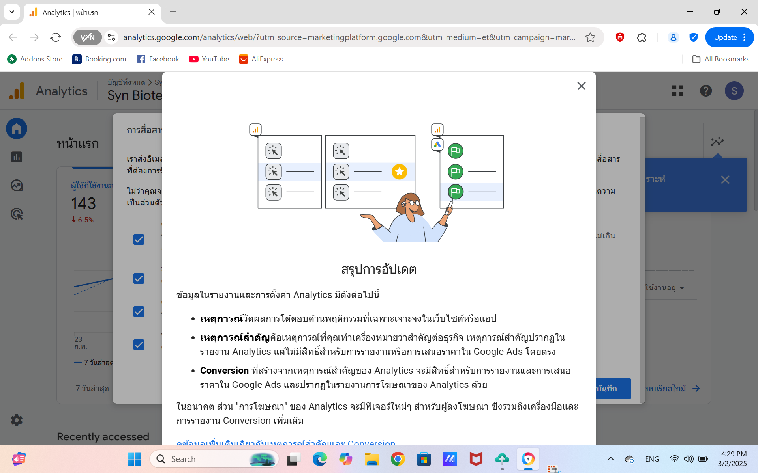The image size is (758, 473).
Task: Open the red shield extension icon
Action: (x=620, y=37)
